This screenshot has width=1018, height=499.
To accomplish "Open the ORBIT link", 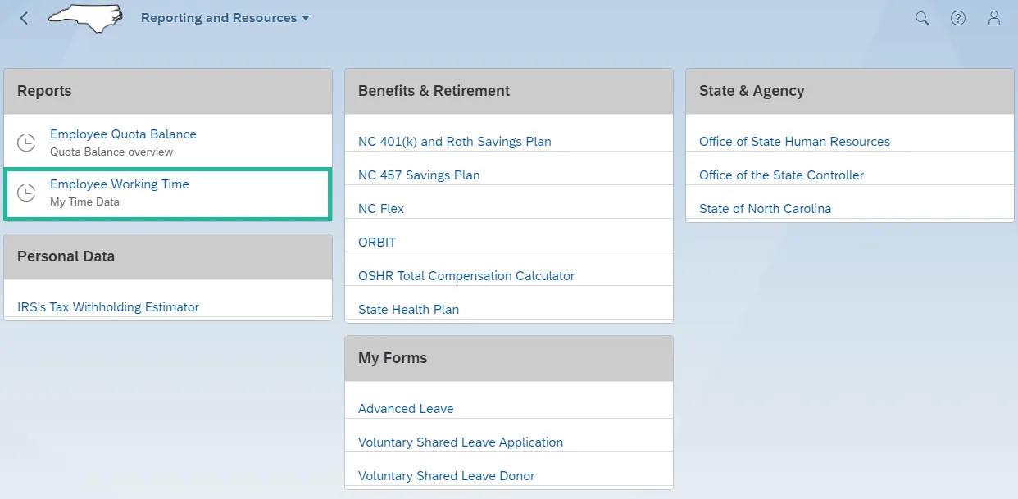I will tap(377, 243).
